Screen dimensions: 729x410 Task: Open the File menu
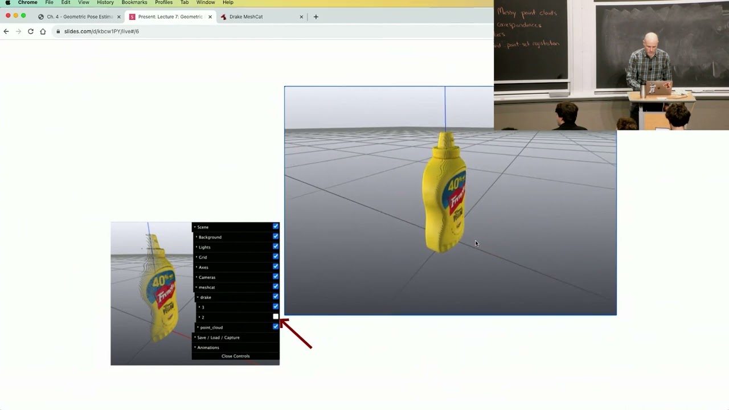49,2
